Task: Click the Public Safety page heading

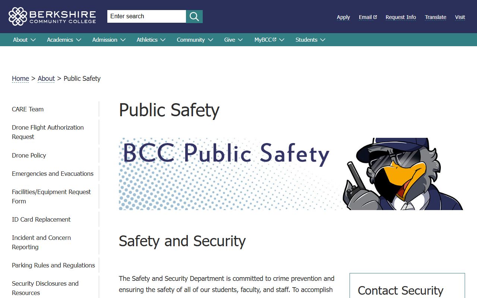Action: pyautogui.click(x=169, y=110)
